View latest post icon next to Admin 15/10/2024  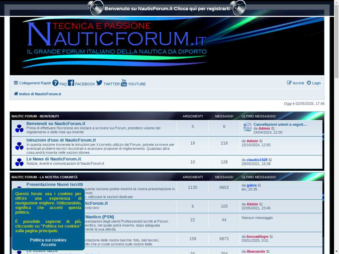261,141
